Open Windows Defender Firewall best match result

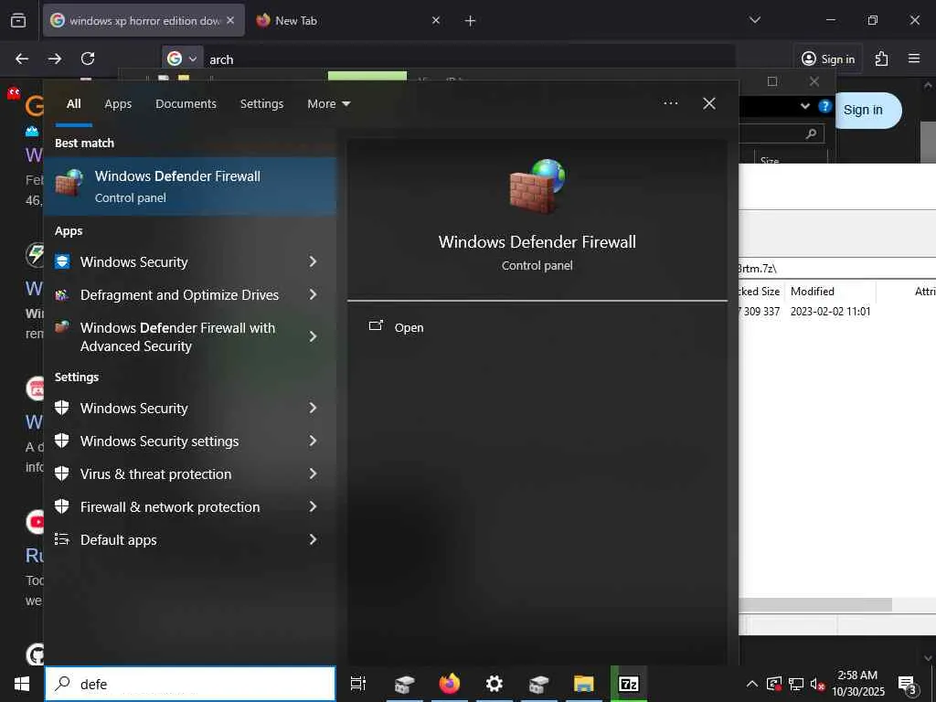tap(190, 186)
